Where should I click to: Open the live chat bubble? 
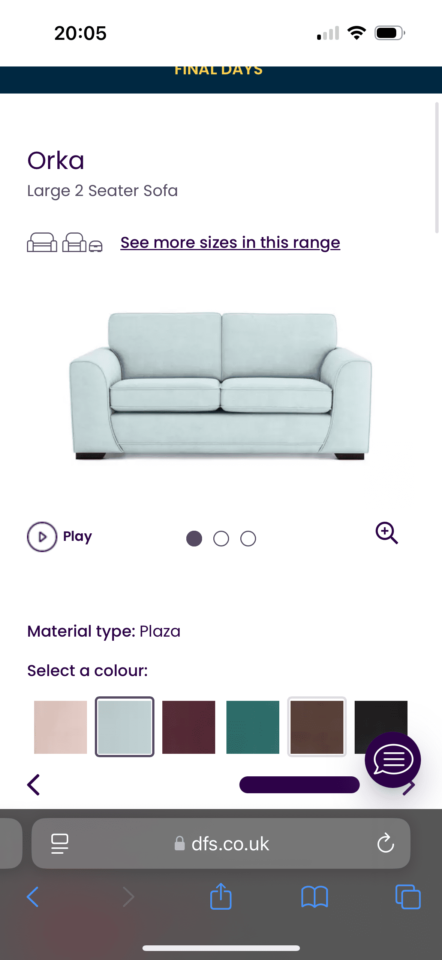[393, 759]
